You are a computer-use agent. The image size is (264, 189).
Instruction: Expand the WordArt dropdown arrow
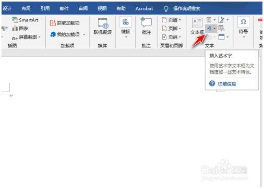point(214,28)
